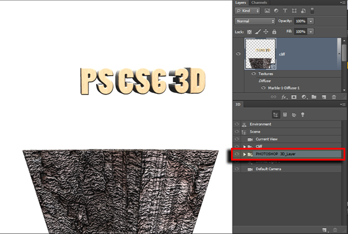Add a layer mask from Layers panel

tap(293, 97)
